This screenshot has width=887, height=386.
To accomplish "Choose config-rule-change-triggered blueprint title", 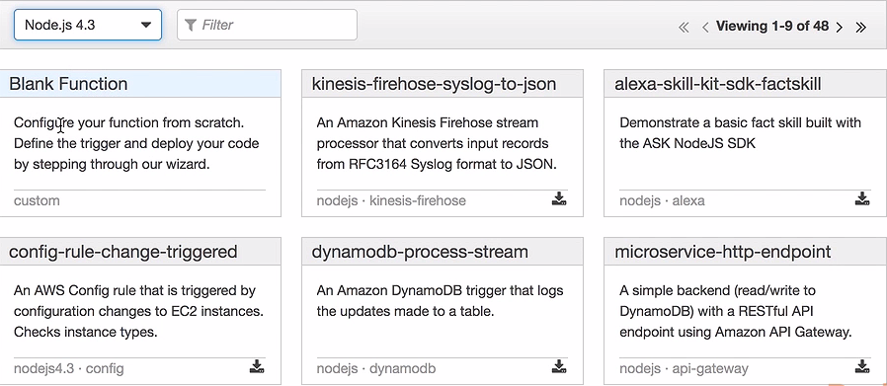I will (x=122, y=252).
